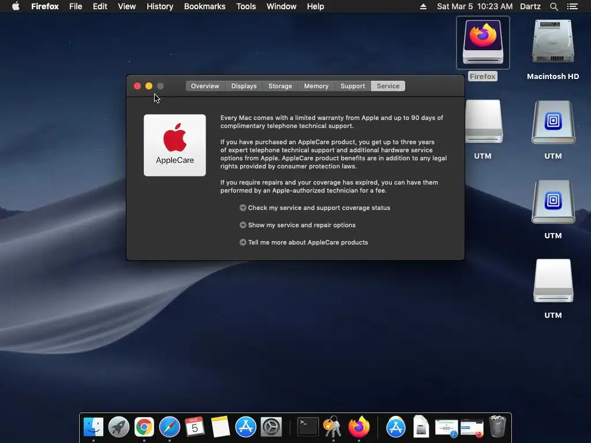591x443 pixels.
Task: Open the Edit menu
Action: [x=100, y=6]
